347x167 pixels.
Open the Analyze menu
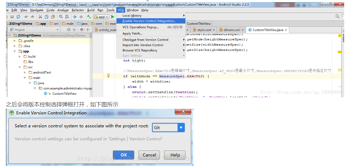tap(63, 10)
